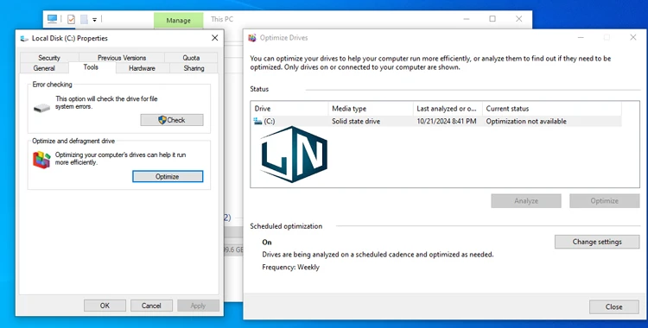Click the Change settings button

(597, 242)
